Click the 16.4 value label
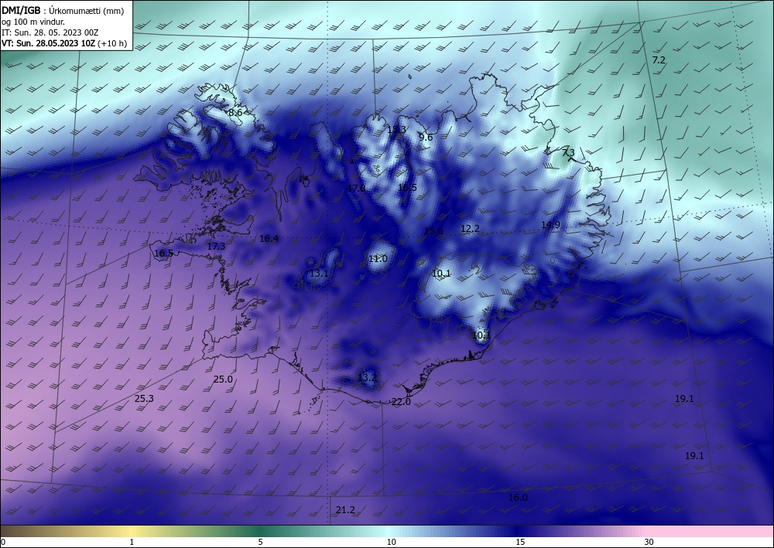Image resolution: width=774 pixels, height=548 pixels. (269, 239)
